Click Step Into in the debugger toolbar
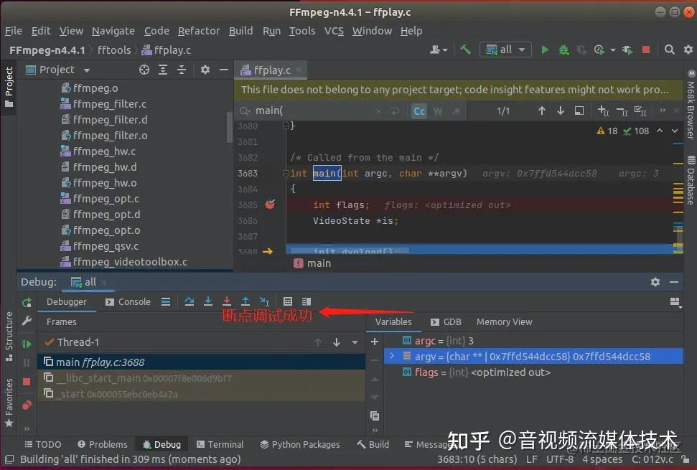The image size is (697, 470). coord(208,301)
